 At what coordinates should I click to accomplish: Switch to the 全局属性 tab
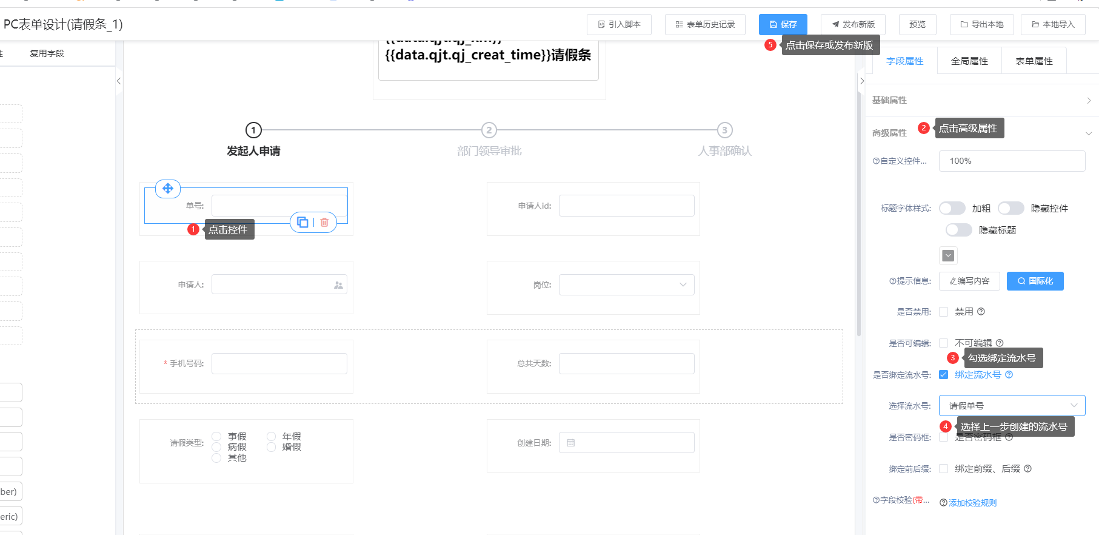(969, 61)
